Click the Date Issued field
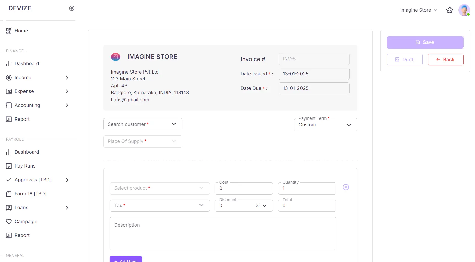The image size is (475, 262). (314, 74)
